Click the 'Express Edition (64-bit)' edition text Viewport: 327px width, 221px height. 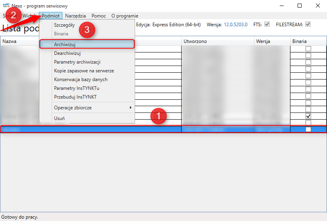tap(176, 25)
